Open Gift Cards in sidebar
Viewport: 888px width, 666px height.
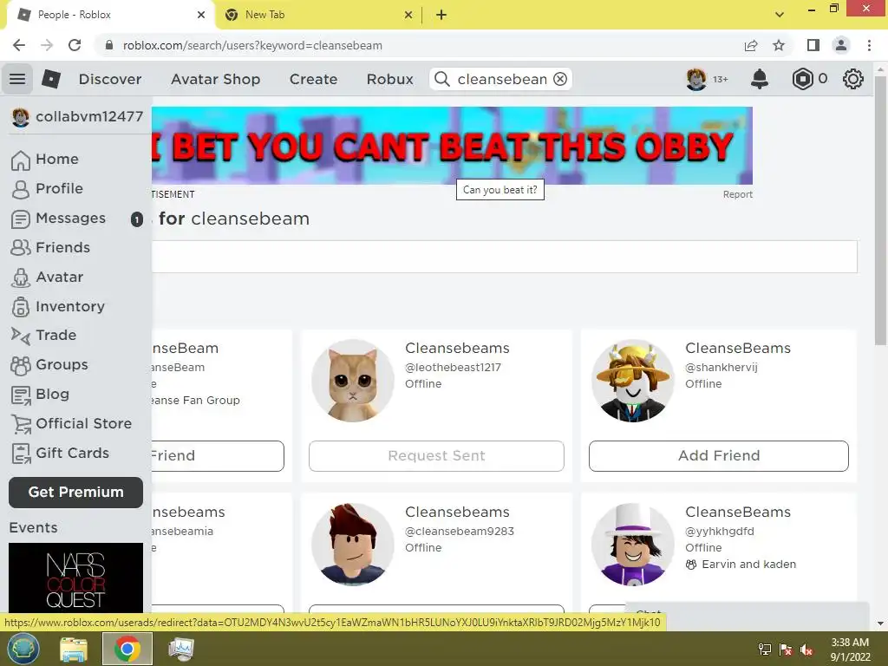click(60, 453)
